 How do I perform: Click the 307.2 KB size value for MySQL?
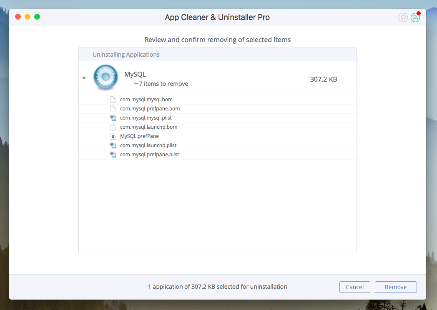click(324, 80)
